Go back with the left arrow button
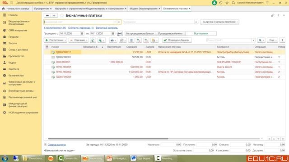Viewport: 289px width, 162px height. [47, 16]
